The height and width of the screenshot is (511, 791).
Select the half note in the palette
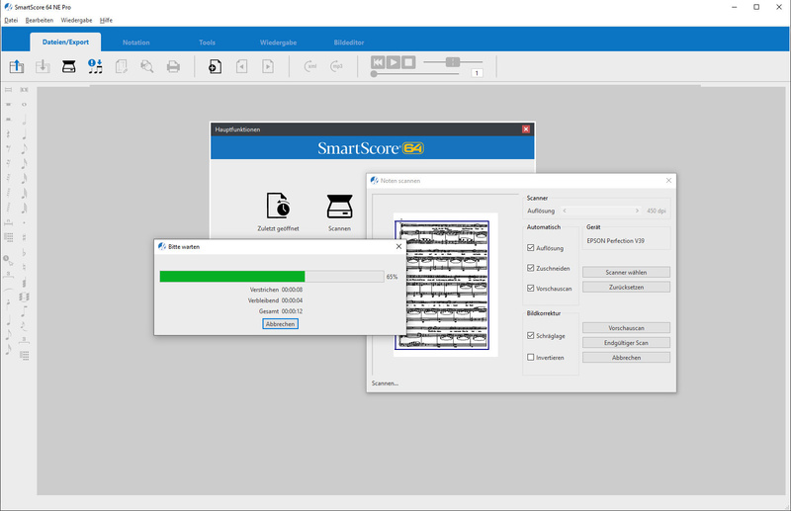point(24,120)
